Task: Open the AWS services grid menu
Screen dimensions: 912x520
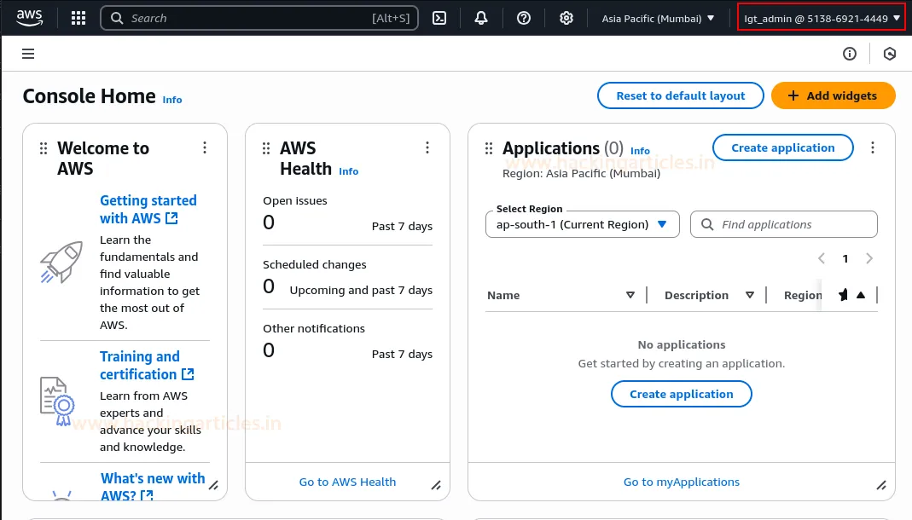Action: [78, 18]
